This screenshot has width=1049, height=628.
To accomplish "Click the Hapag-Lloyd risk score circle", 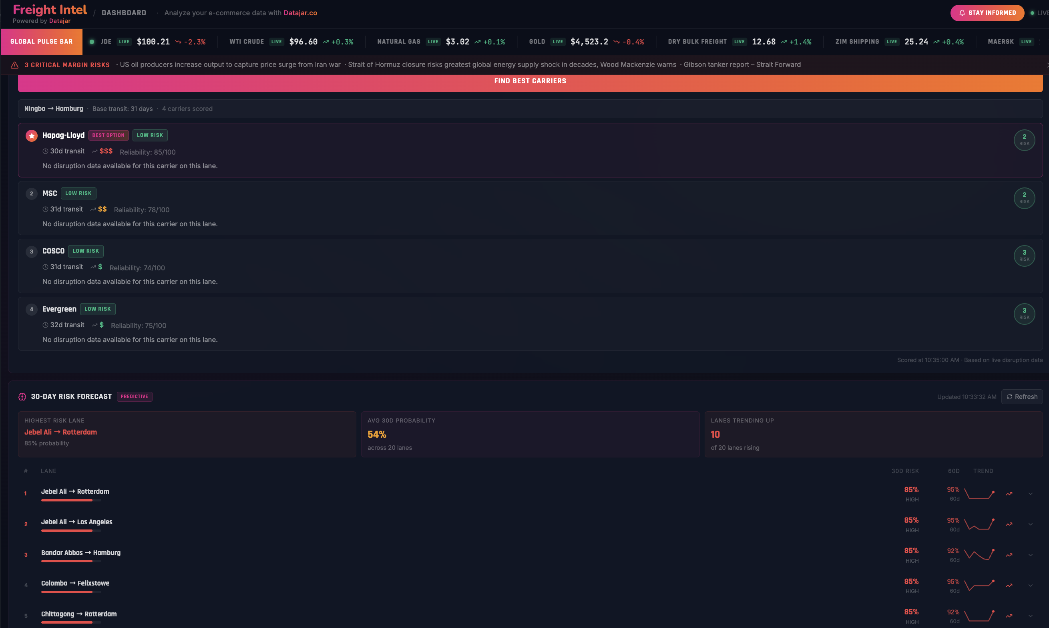I will point(1024,140).
